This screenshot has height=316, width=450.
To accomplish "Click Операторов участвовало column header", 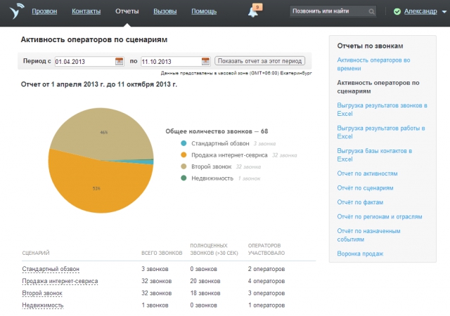I will point(266,249).
